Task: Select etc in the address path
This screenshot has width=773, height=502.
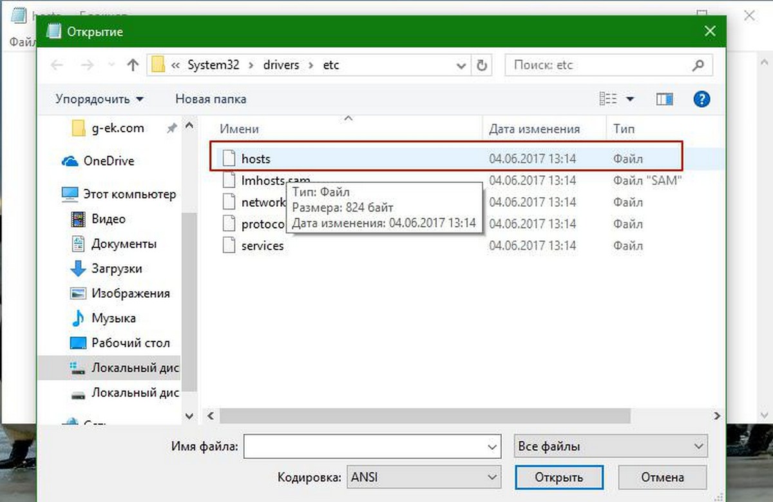Action: (x=331, y=65)
